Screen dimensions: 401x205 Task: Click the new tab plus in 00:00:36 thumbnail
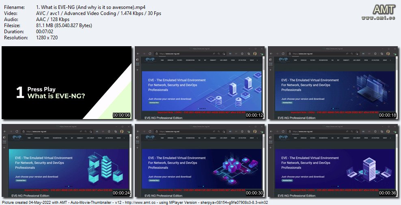[271, 147]
